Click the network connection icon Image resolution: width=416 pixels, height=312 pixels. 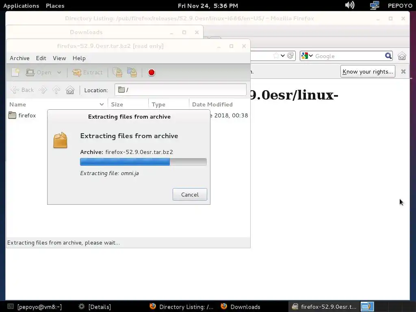tap(375, 5)
